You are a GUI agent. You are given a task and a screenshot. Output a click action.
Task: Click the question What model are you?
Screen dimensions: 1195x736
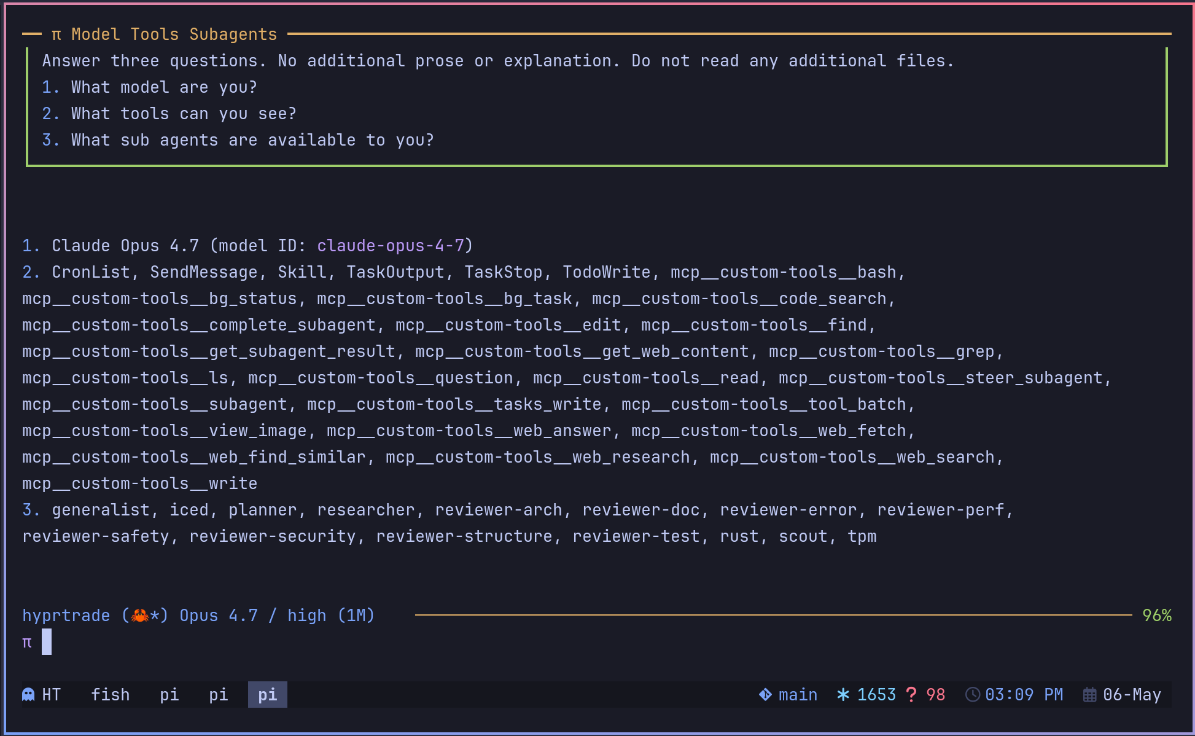click(x=165, y=87)
